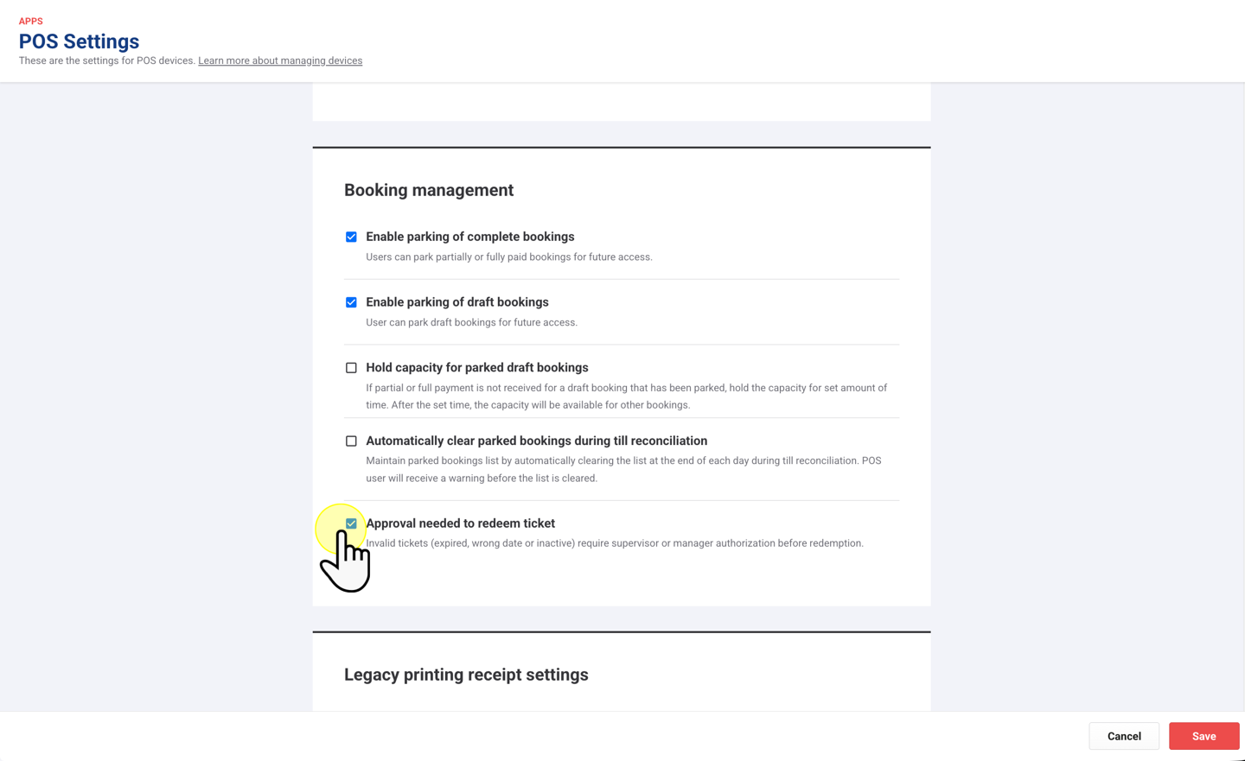Go to APPS breadcrumb
The image size is (1245, 761).
(31, 22)
